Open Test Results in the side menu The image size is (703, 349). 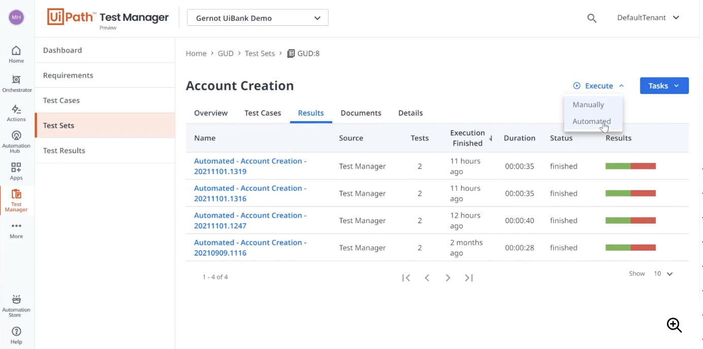pos(105,151)
